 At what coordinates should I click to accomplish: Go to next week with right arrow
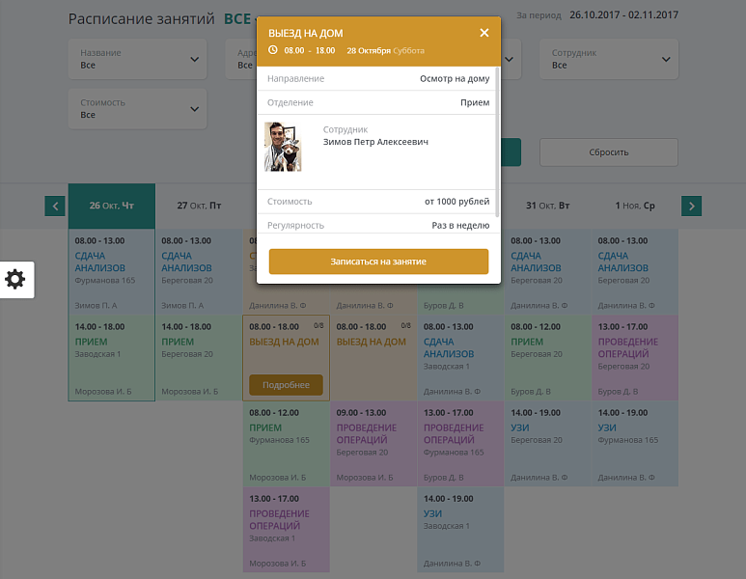[691, 206]
